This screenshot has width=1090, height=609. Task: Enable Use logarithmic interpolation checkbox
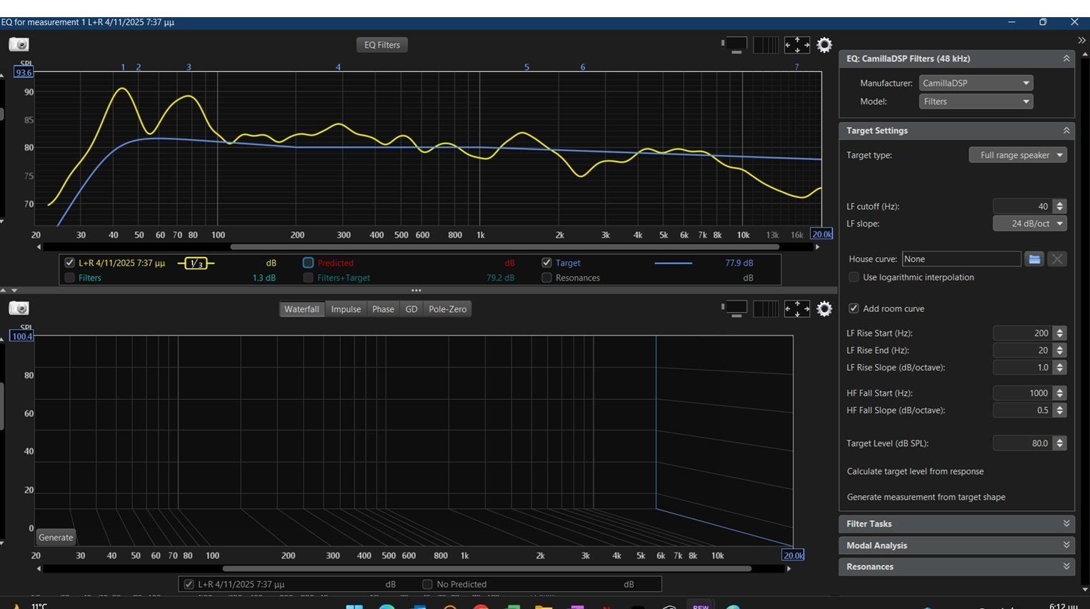854,277
